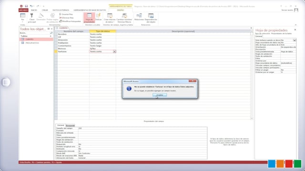Switch to Búsqueda tab in field properties

(x=70, y=125)
